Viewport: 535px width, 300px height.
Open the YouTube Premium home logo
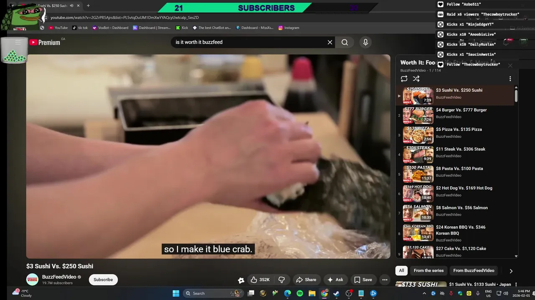(45, 42)
